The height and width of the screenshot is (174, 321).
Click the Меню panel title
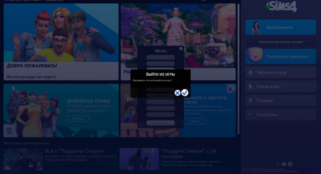160,51
